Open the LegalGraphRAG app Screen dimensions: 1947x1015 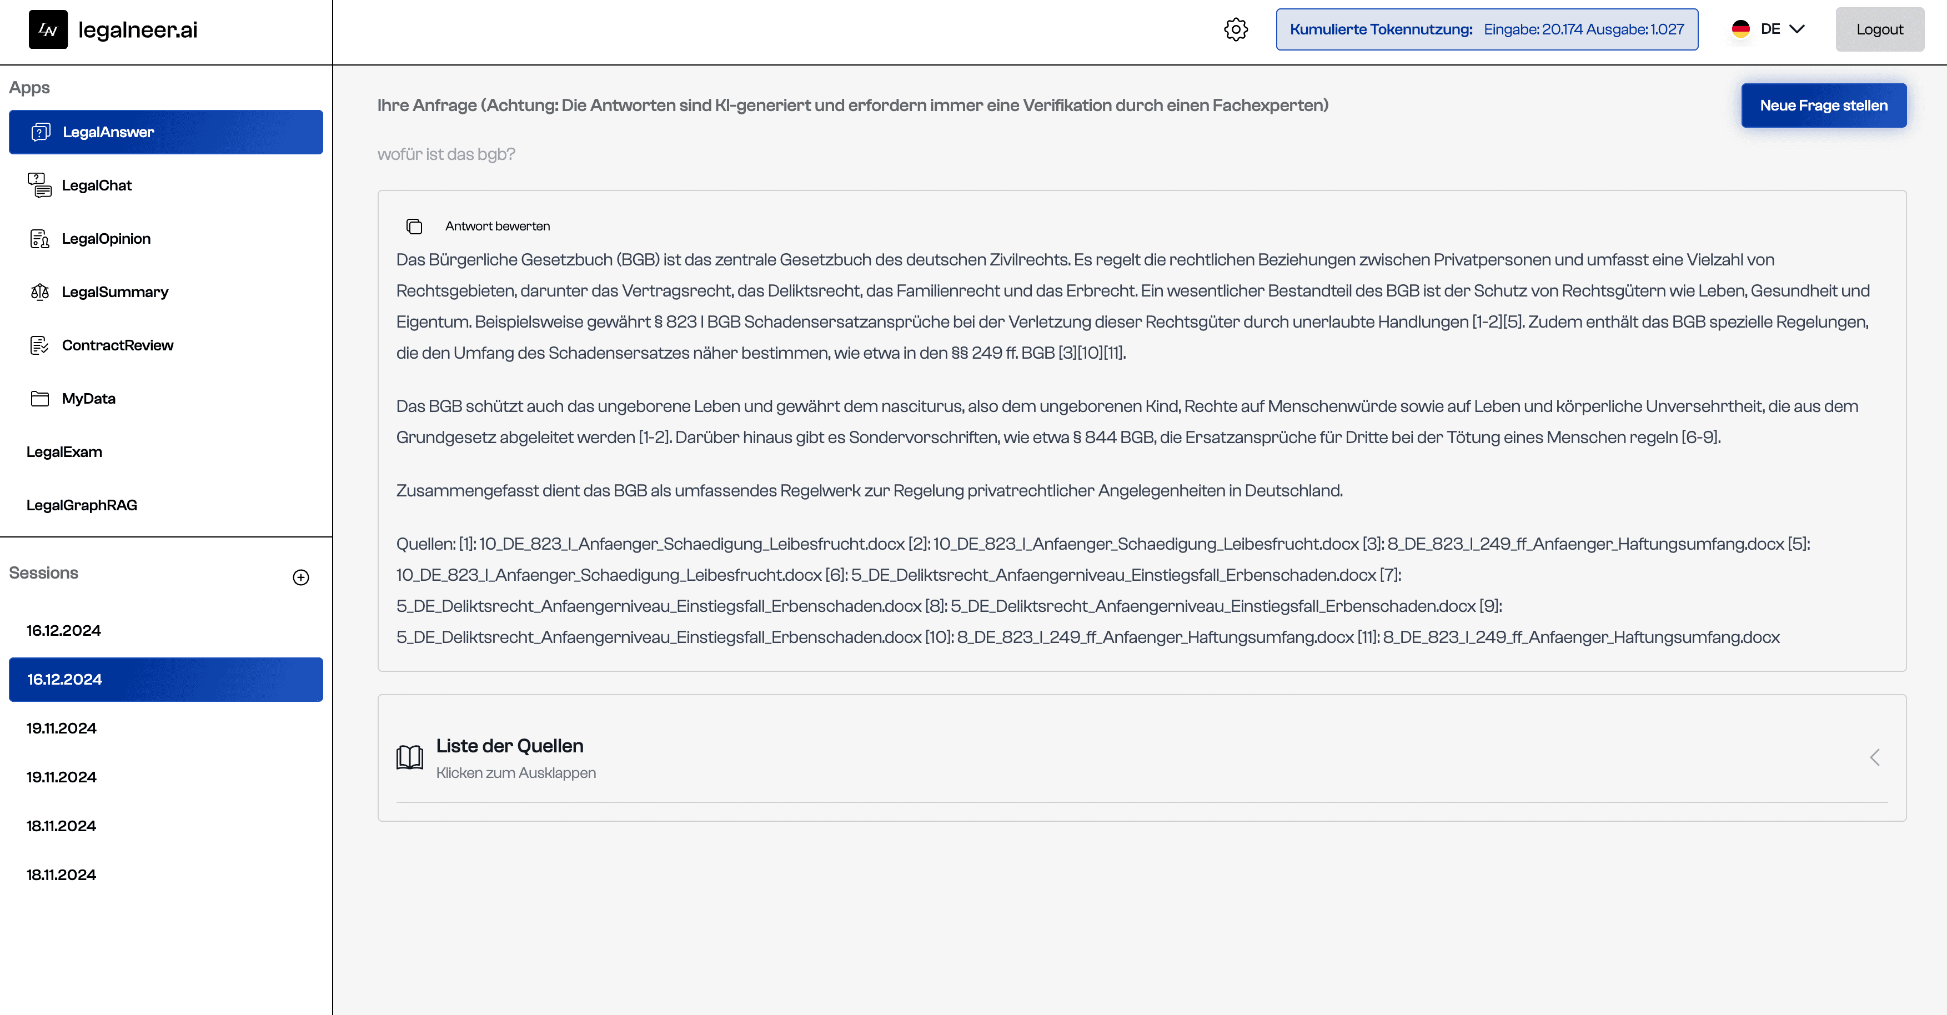[x=82, y=505]
